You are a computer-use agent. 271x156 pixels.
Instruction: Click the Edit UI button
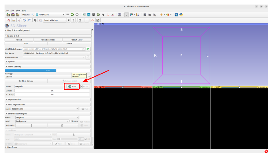(x=69, y=44)
